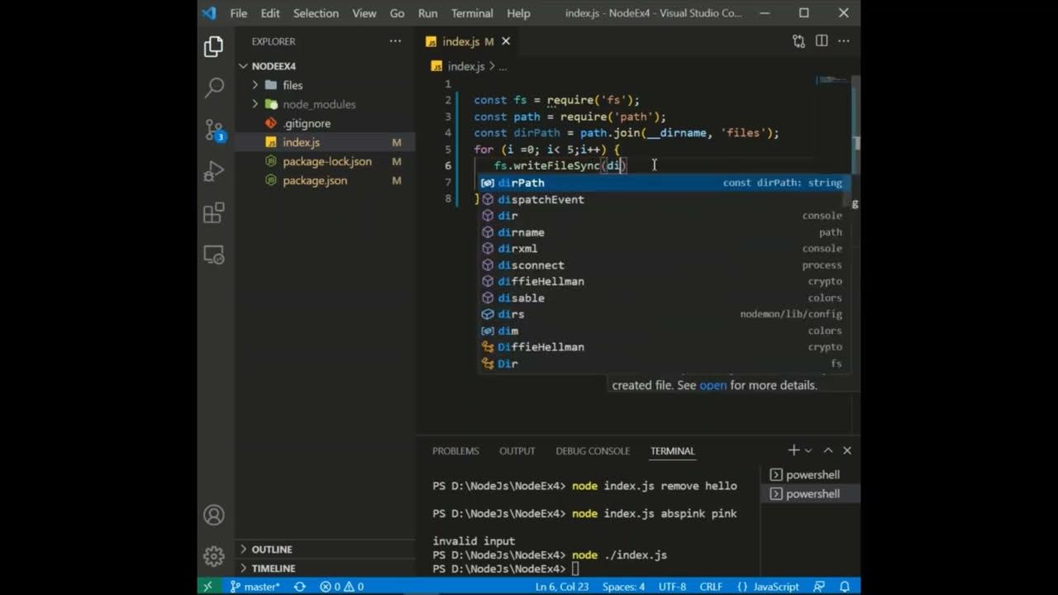Image resolution: width=1058 pixels, height=595 pixels.
Task: Switch to the OUTPUT panel tab
Action: 517,450
